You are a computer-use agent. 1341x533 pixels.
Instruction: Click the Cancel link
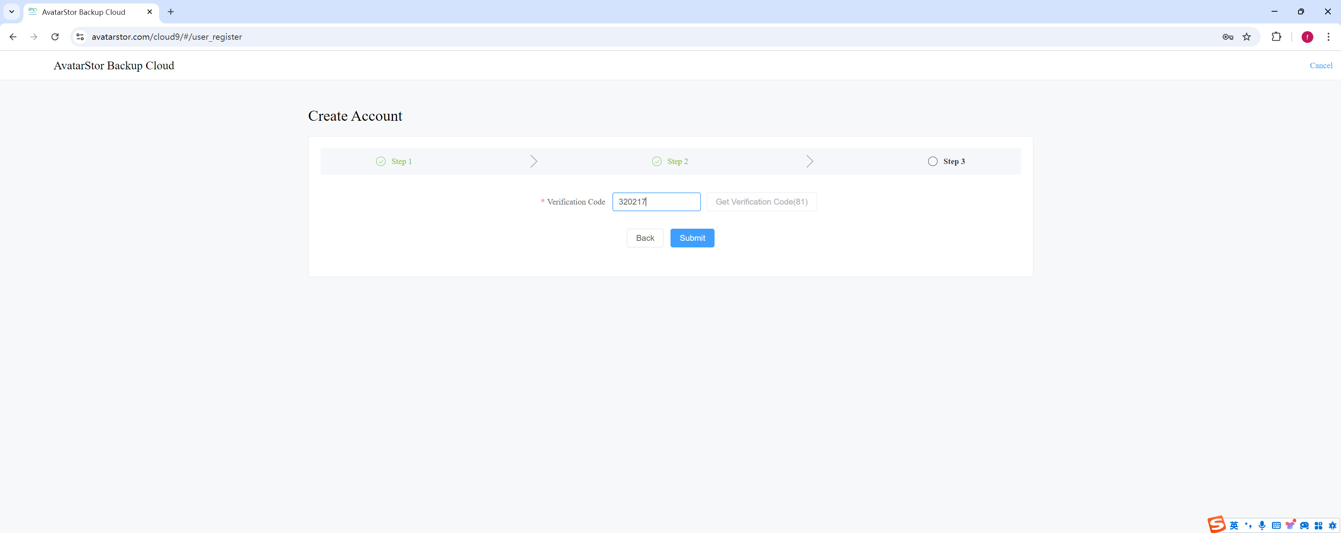click(x=1321, y=65)
